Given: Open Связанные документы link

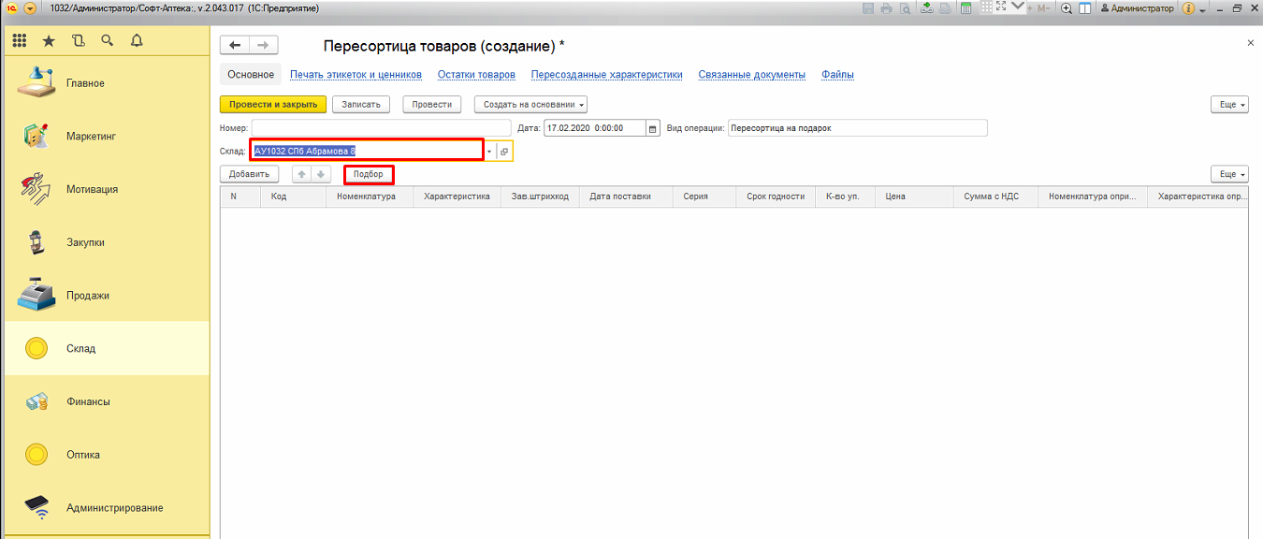Looking at the screenshot, I should tap(751, 75).
